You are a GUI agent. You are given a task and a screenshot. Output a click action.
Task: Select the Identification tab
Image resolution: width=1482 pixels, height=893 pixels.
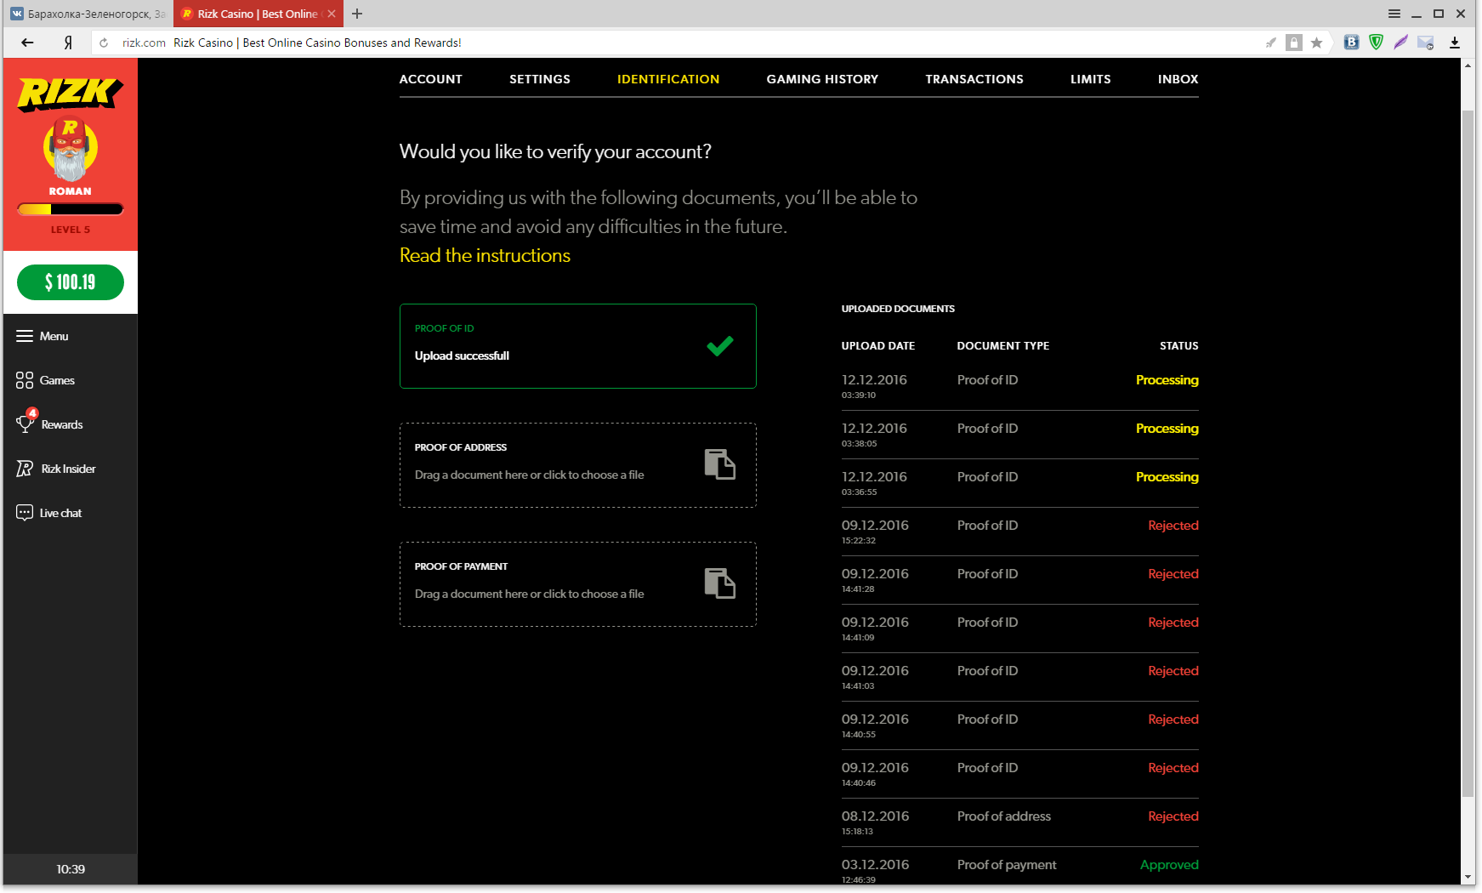coord(668,79)
